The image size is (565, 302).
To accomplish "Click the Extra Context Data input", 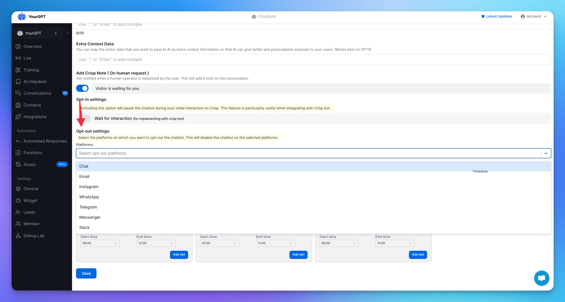I will (314, 59).
